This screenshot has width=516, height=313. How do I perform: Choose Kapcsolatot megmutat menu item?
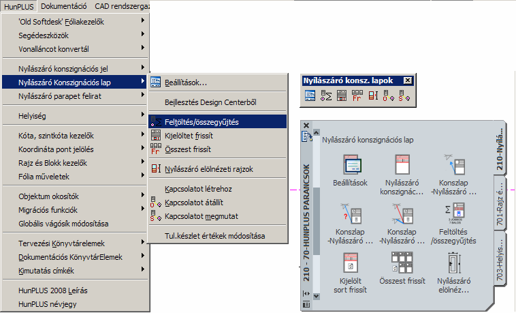point(218,216)
